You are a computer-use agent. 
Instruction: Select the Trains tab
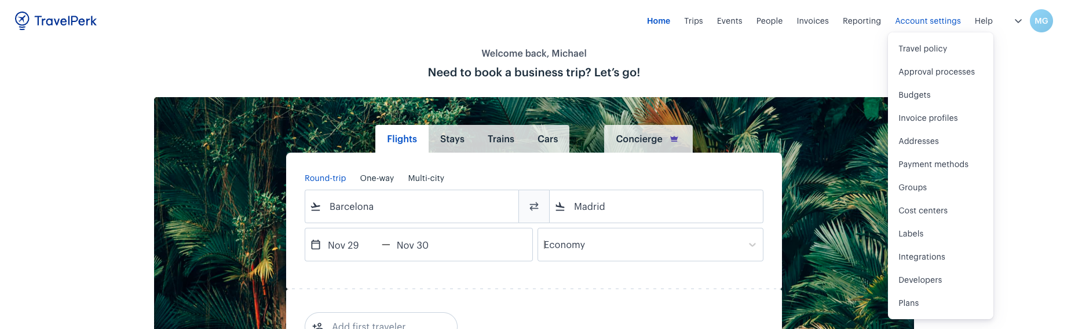point(501,139)
